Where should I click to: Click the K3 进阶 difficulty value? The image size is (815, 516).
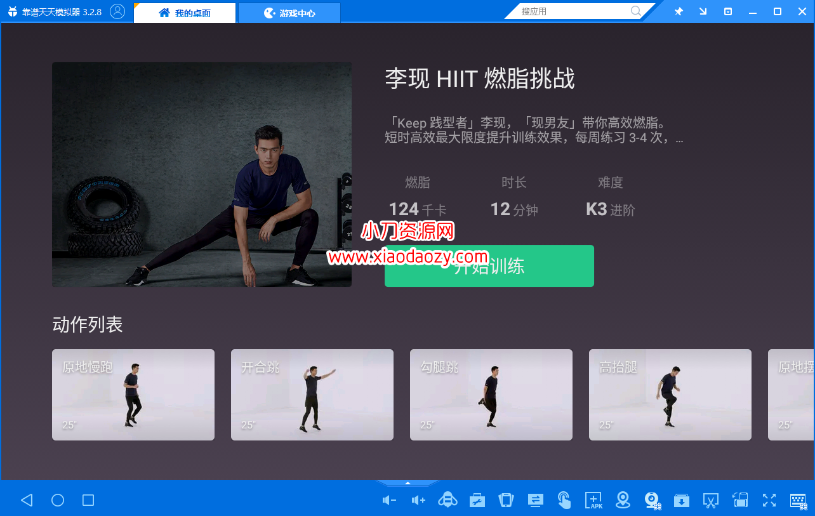click(x=611, y=209)
